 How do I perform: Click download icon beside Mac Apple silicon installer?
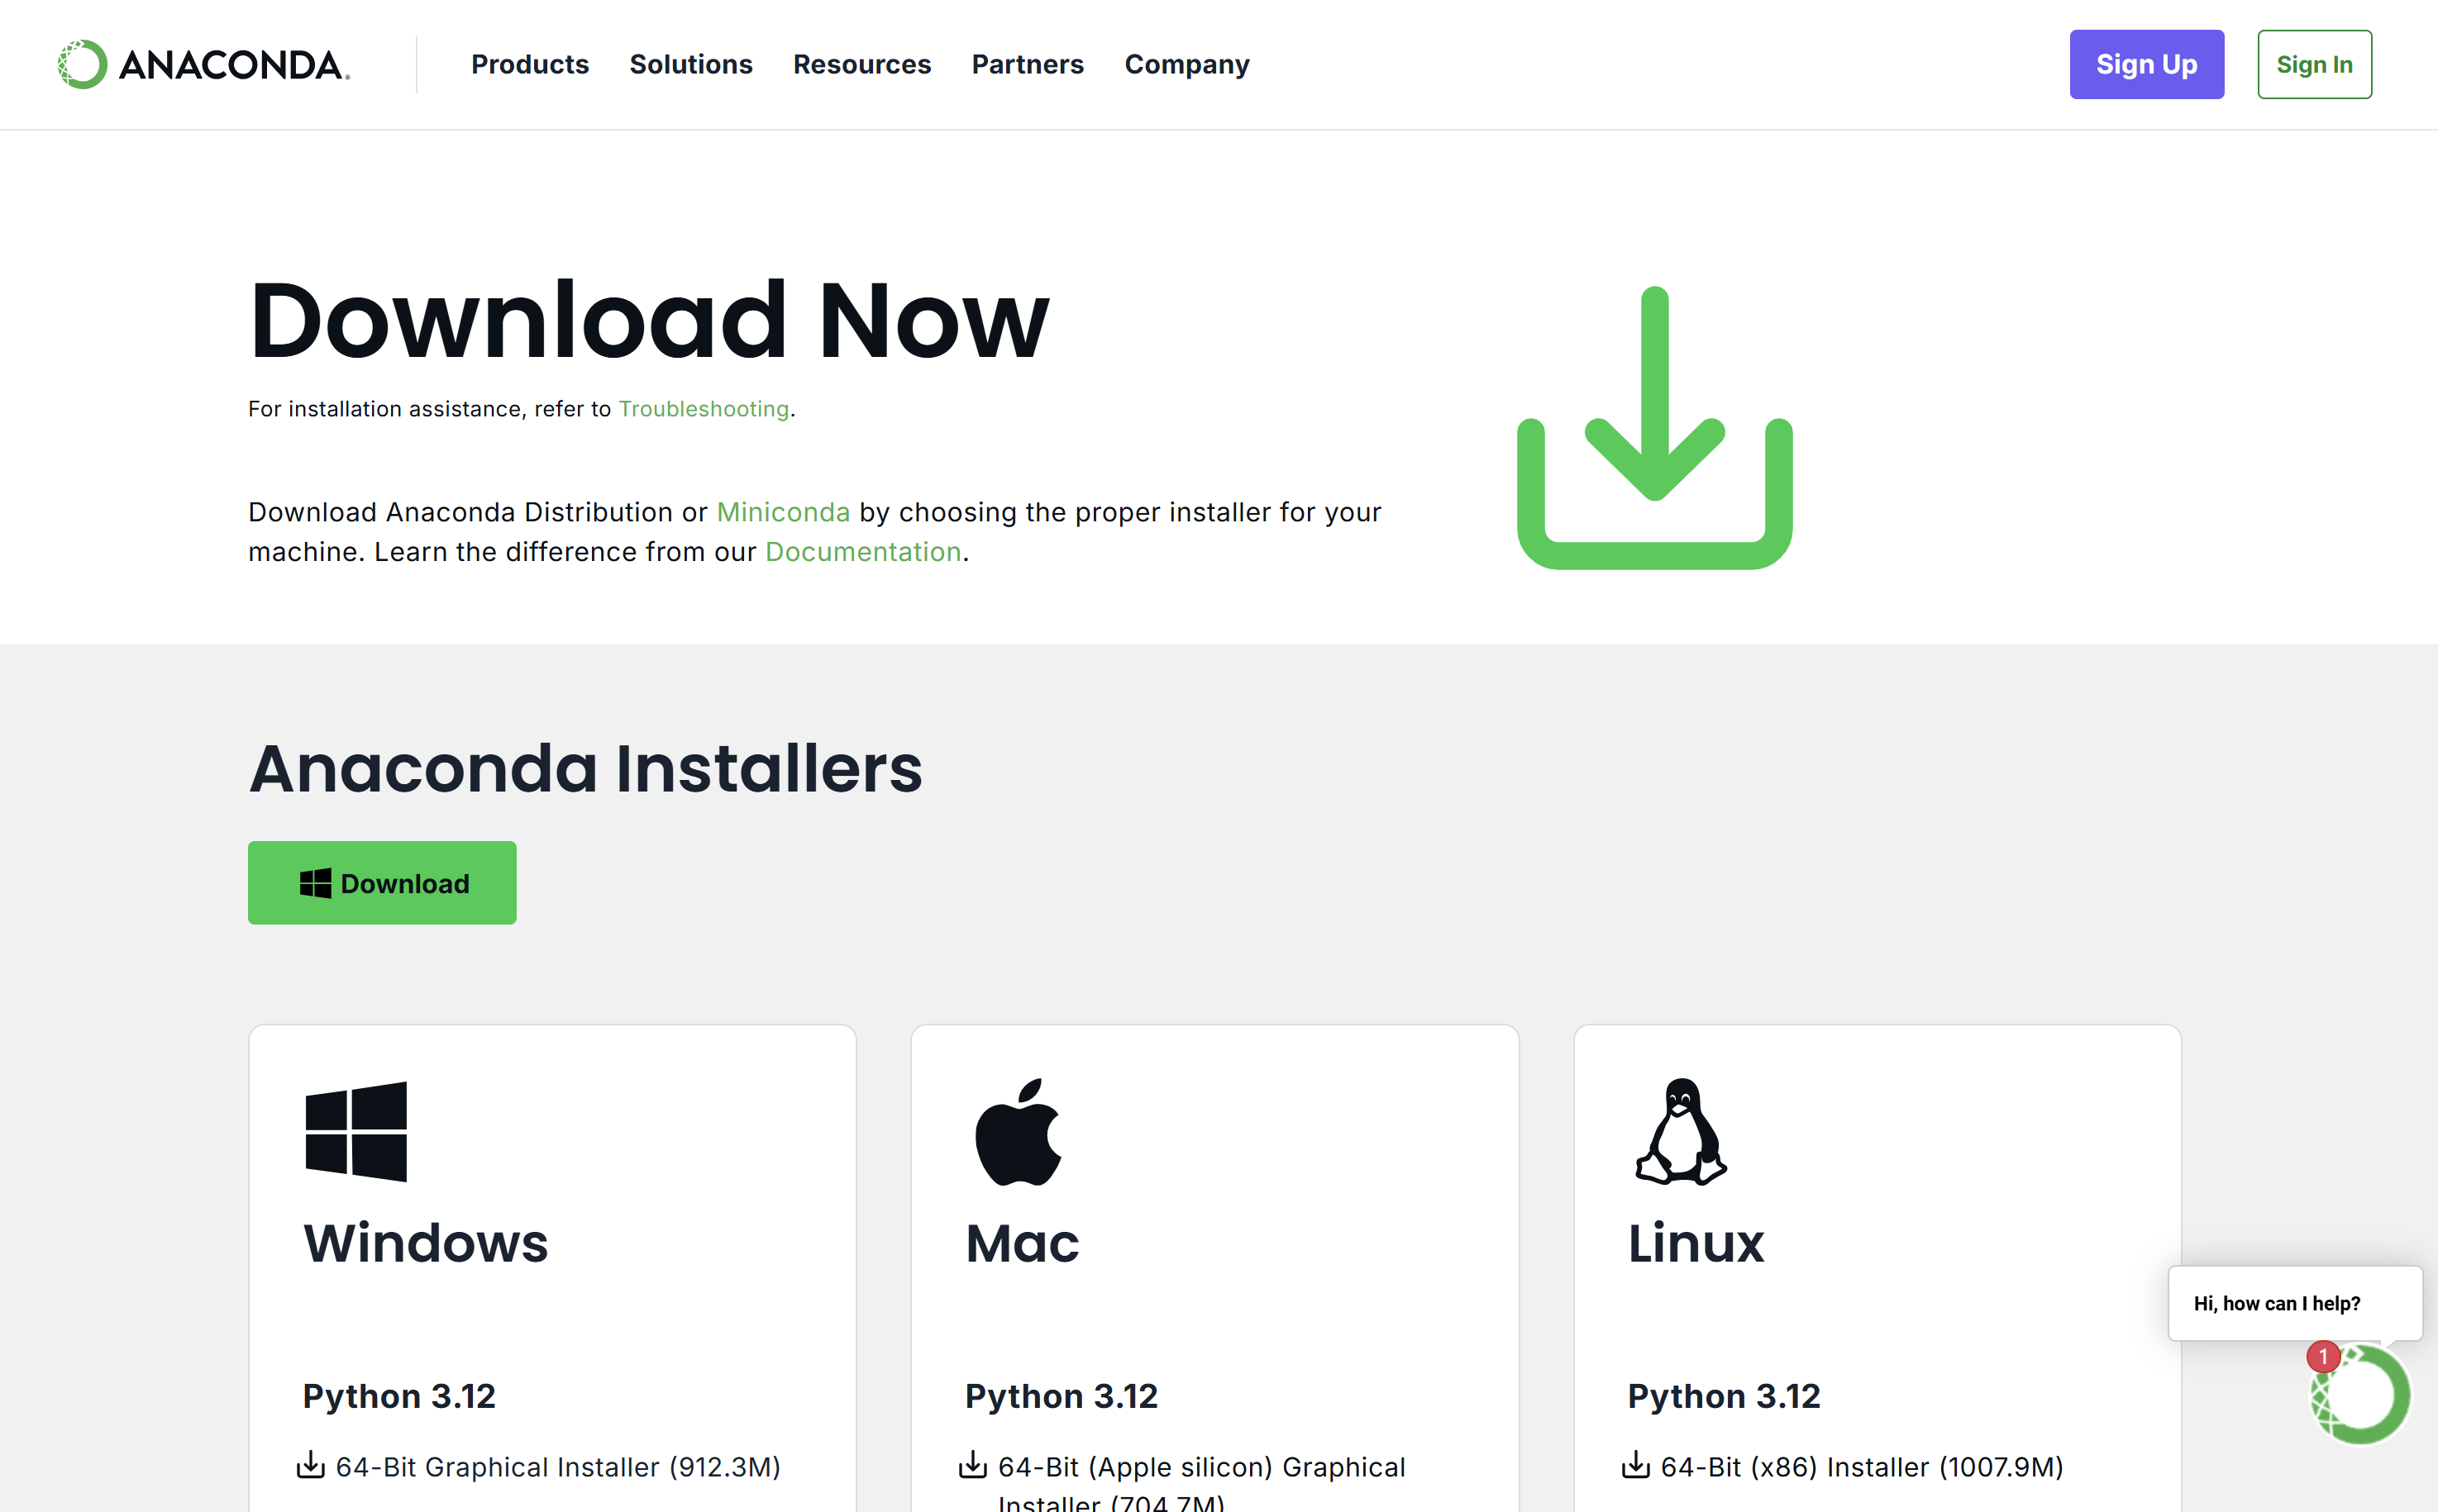tap(972, 1465)
